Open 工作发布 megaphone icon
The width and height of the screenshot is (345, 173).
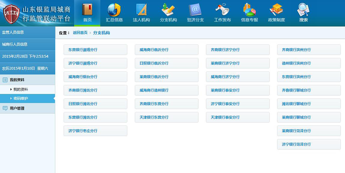point(222,10)
